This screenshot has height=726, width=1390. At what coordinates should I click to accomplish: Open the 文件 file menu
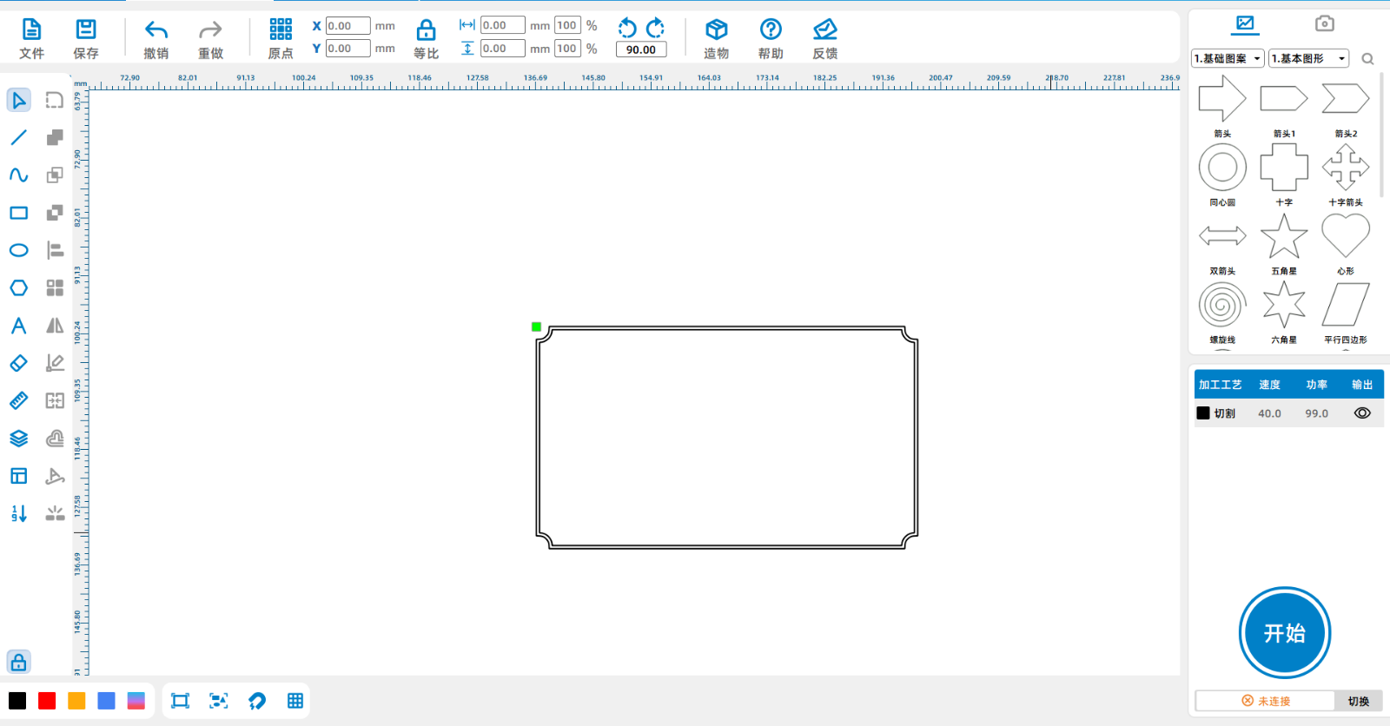point(31,39)
